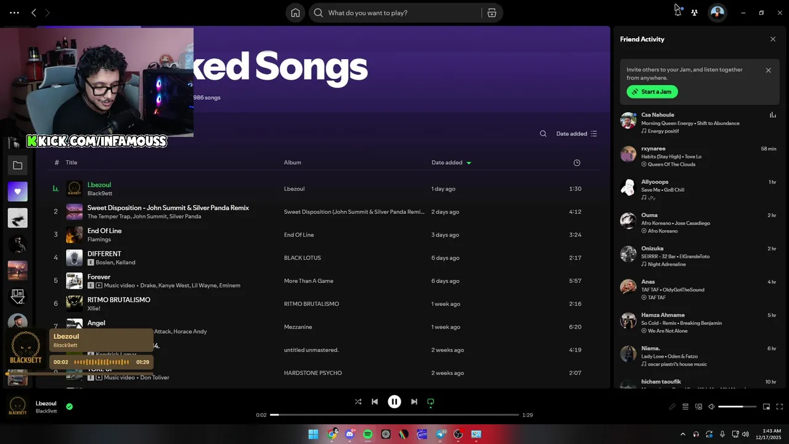Skip to the next track
789x444 pixels.
(x=414, y=401)
